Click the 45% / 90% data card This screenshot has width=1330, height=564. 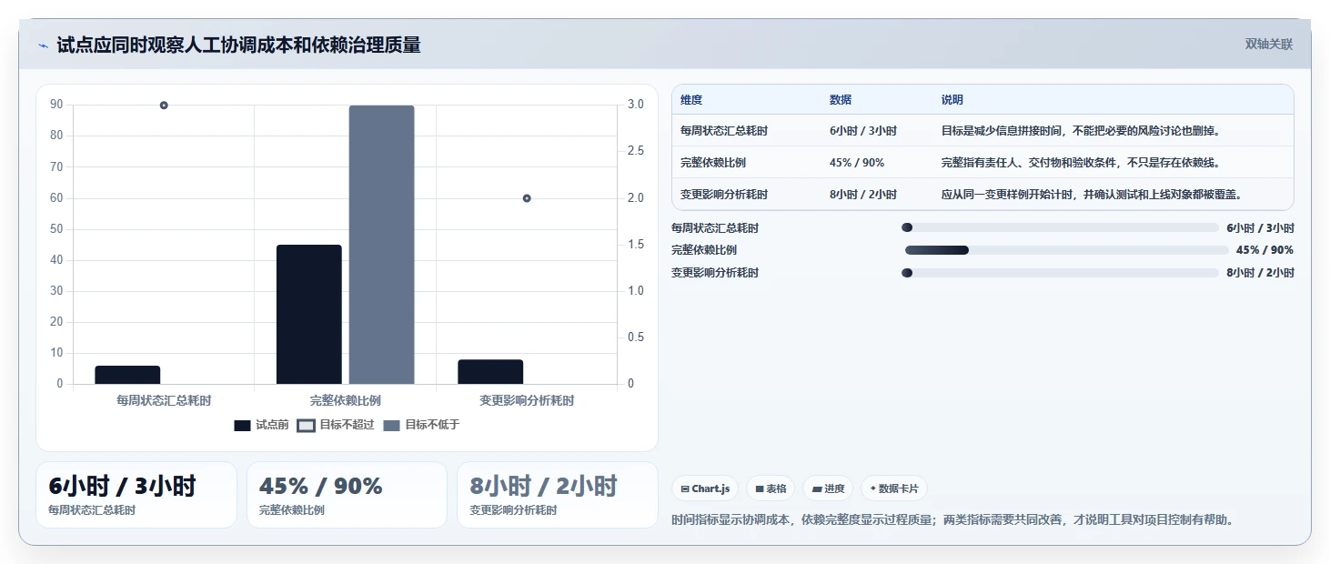coord(347,495)
